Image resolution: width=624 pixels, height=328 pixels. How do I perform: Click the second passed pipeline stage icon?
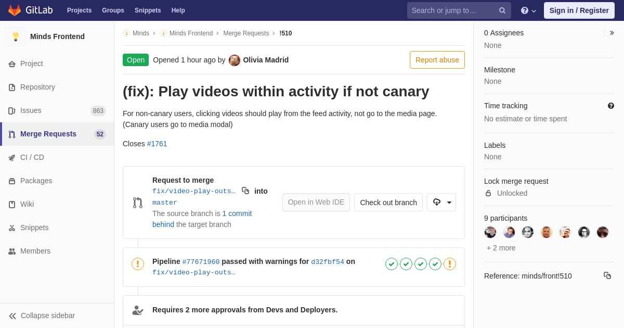pos(406,264)
